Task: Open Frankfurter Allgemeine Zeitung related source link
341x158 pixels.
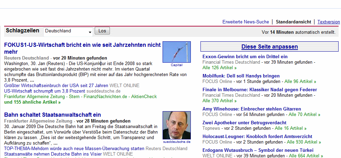Action: pyautogui.click(x=35, y=96)
